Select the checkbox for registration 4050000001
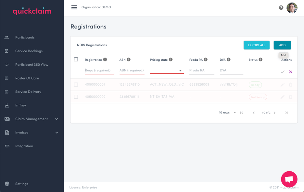Image resolution: width=304 pixels, height=192 pixels. click(76, 85)
